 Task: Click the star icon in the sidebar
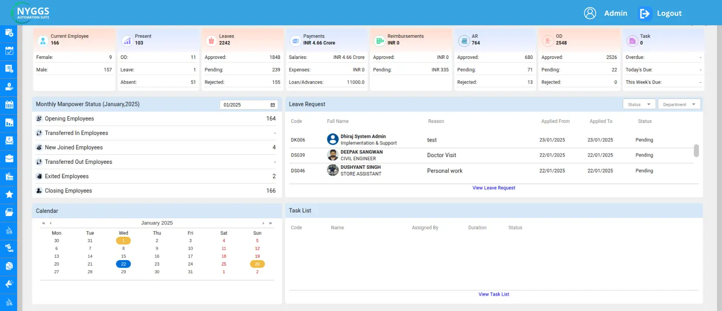pos(9,194)
